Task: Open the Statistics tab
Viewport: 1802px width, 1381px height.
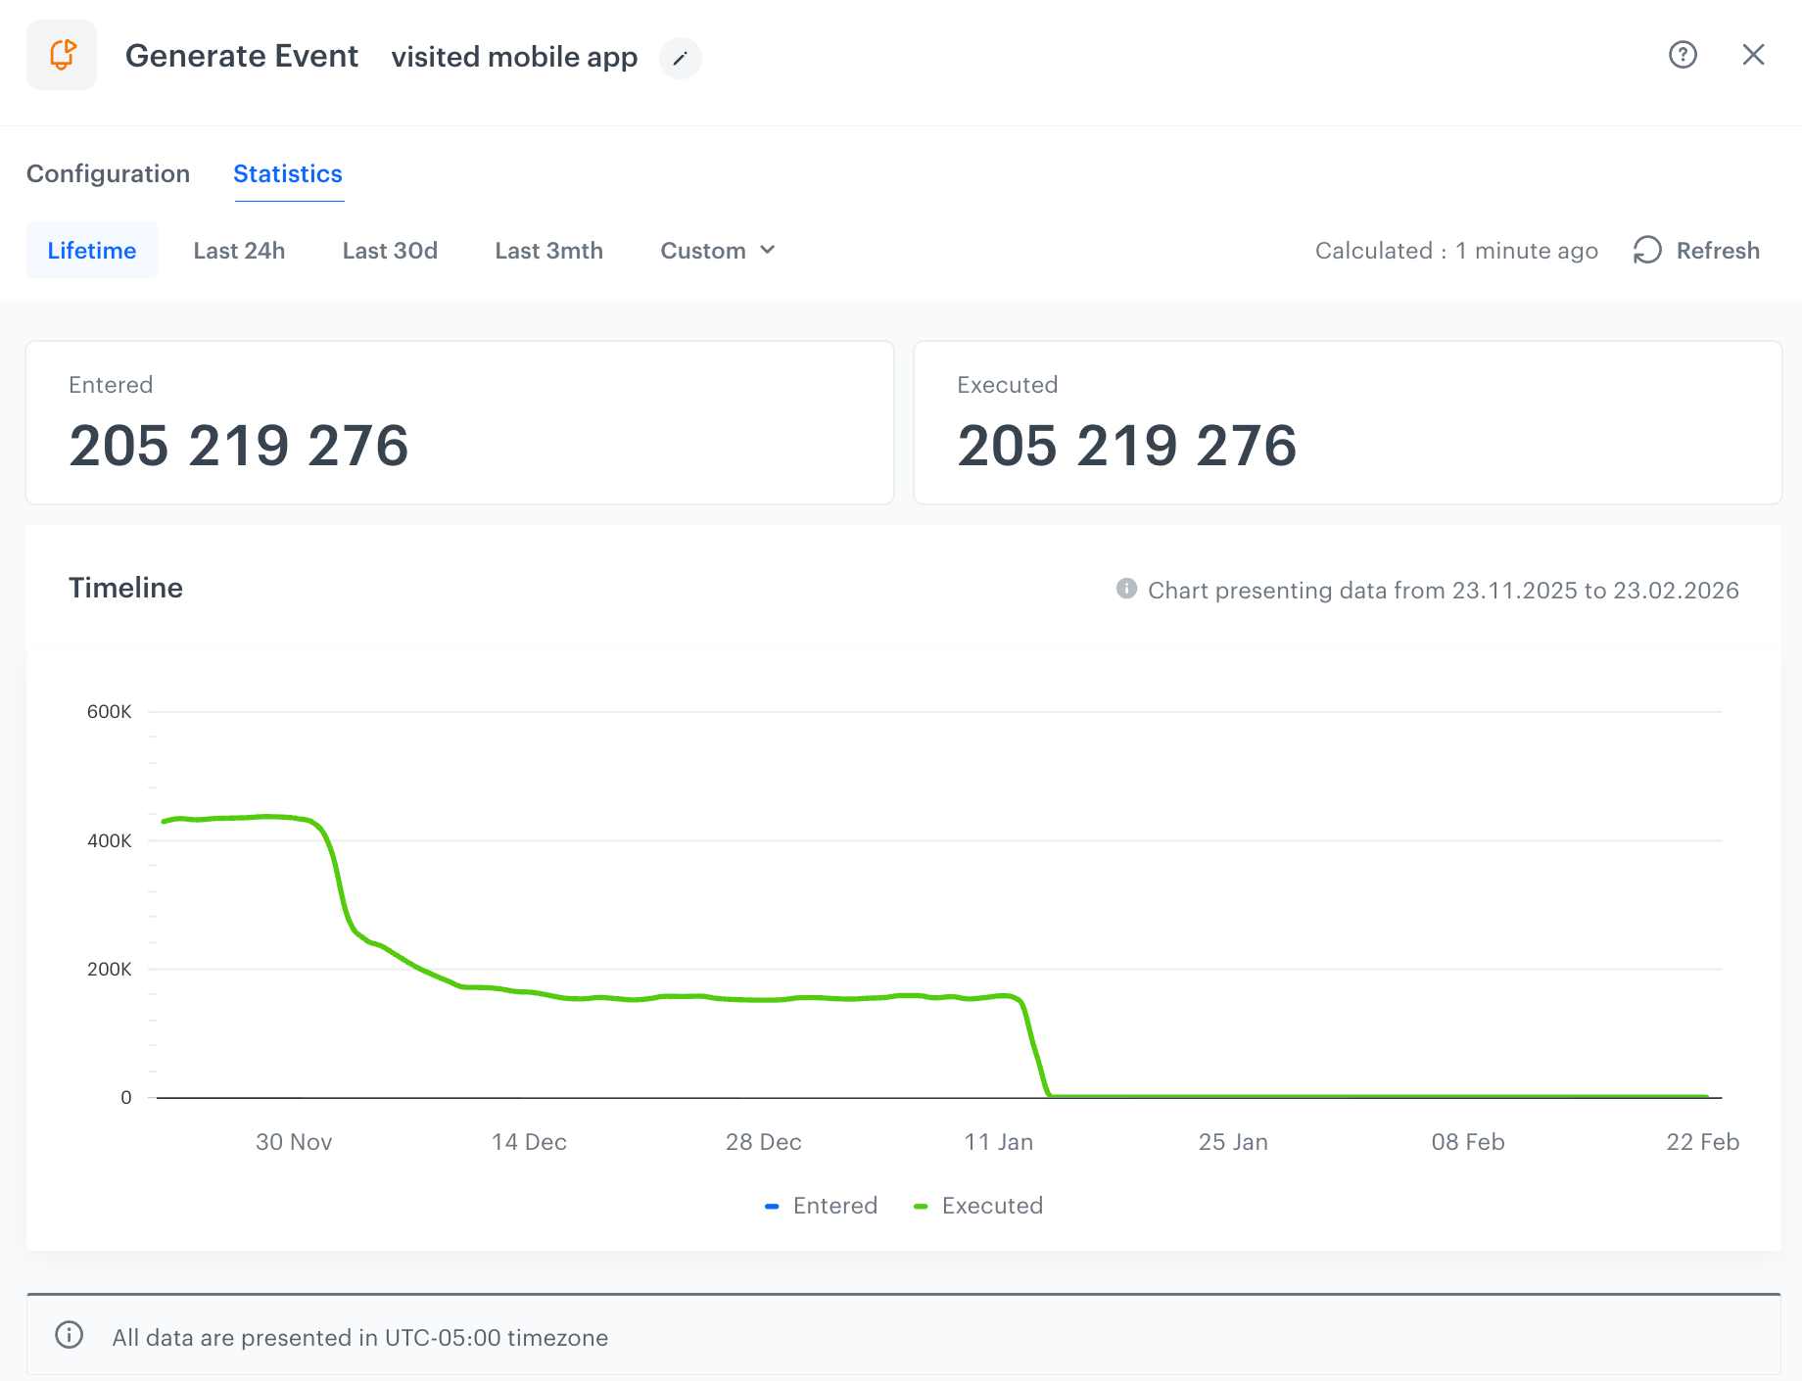Action: point(288,173)
